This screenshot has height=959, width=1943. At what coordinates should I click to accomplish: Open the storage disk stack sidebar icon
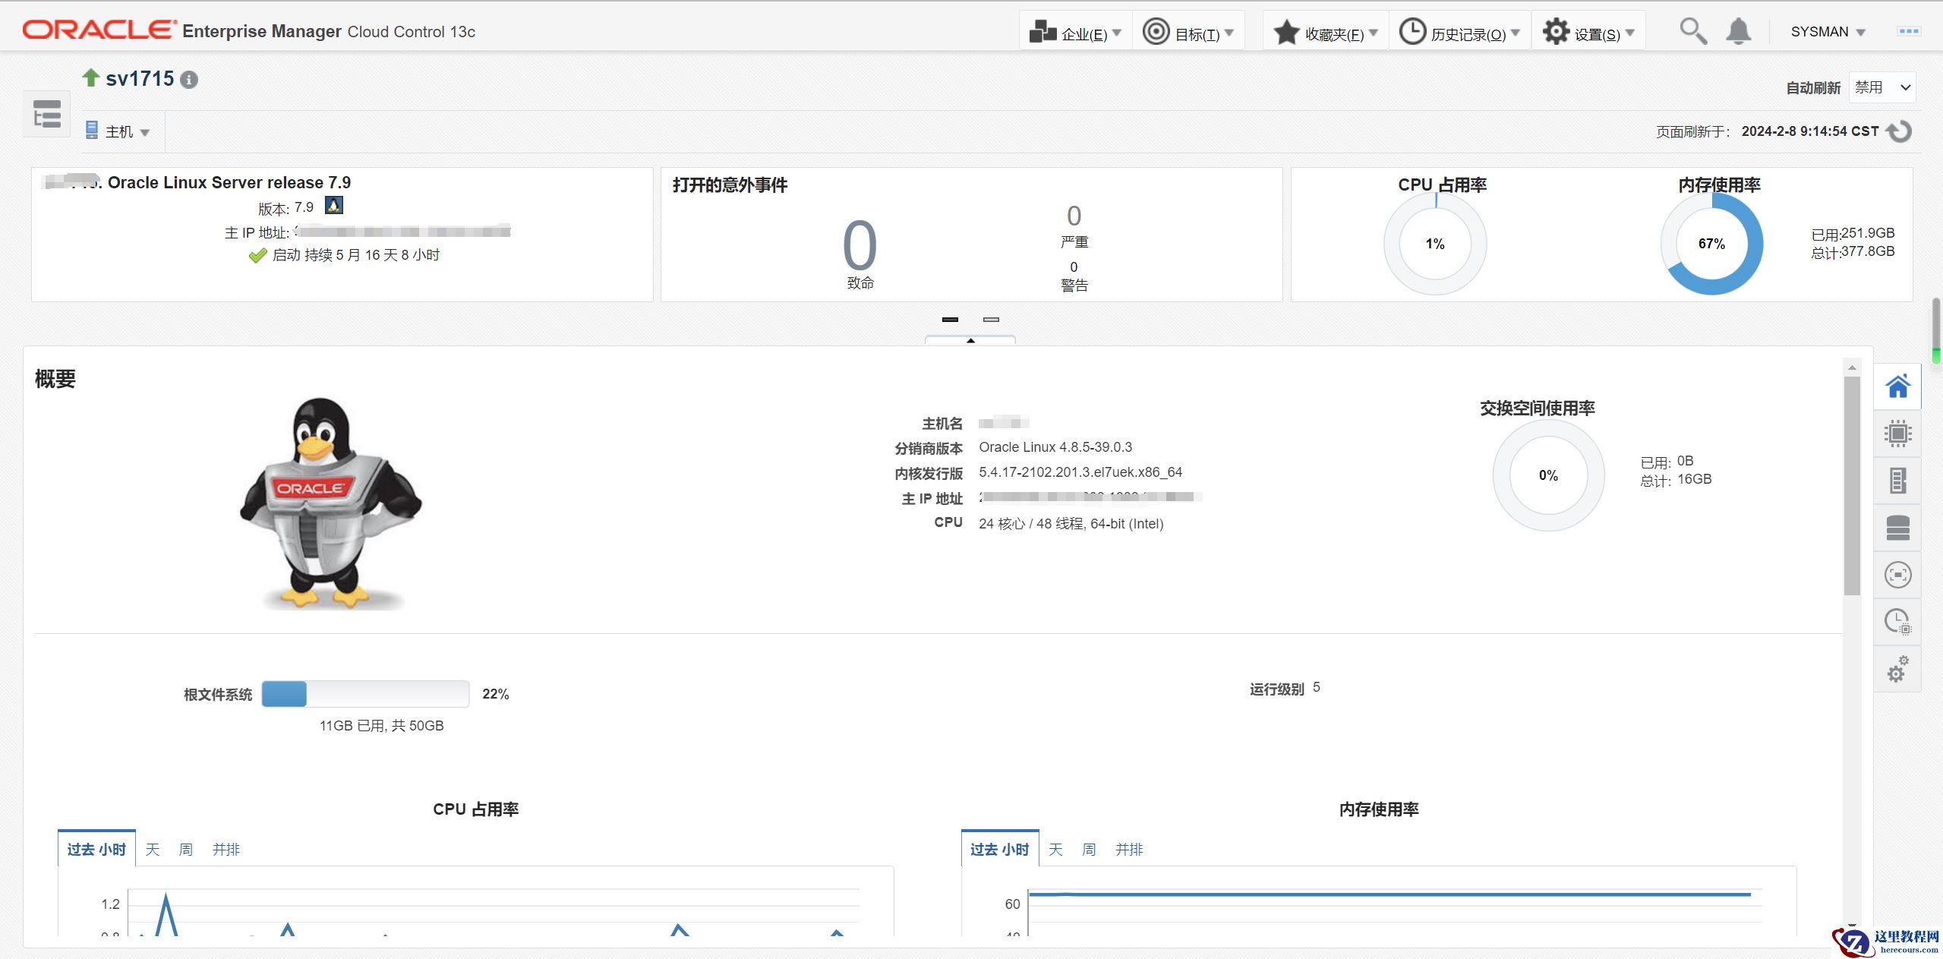[1897, 528]
